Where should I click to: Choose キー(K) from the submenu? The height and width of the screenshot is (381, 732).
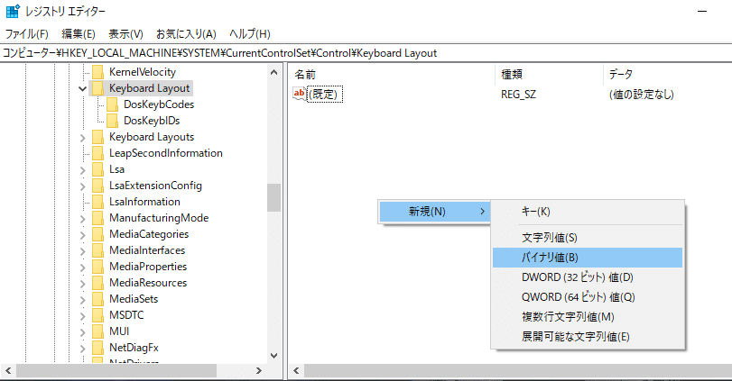coord(588,212)
